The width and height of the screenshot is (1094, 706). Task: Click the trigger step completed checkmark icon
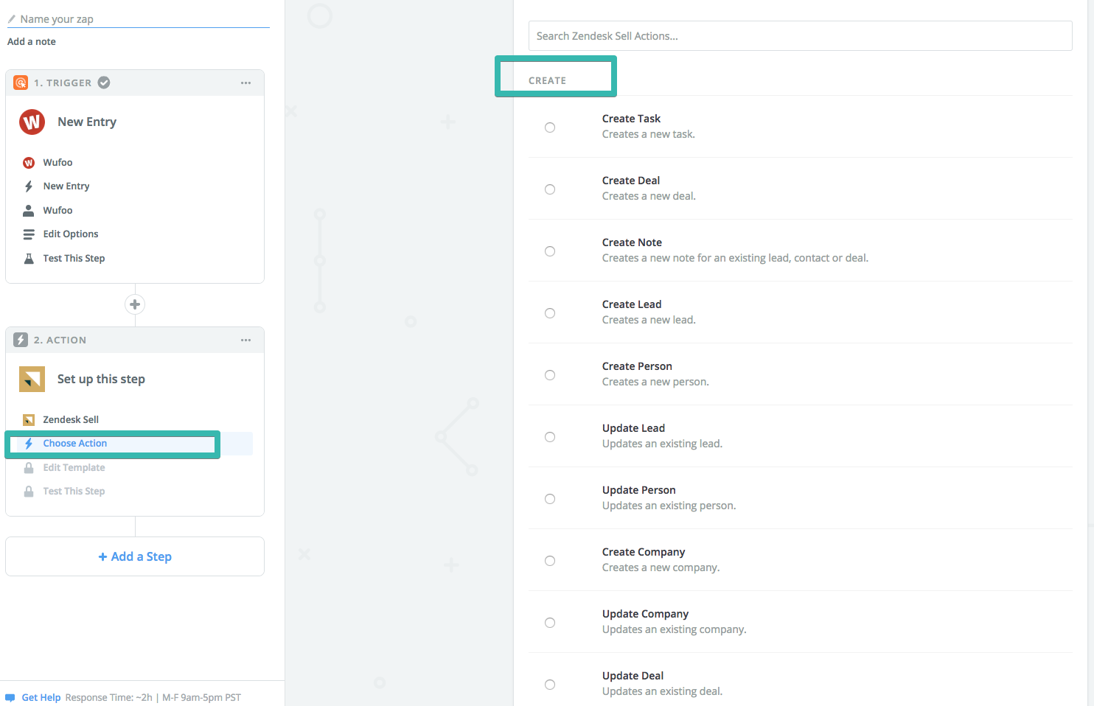104,83
